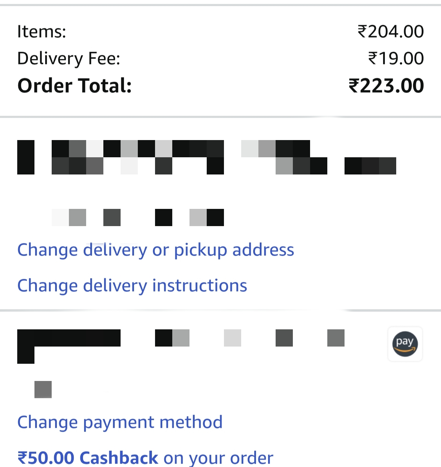Tap the pixelated delivery address name line
Screen dimensions: 441x467
(x=207, y=157)
